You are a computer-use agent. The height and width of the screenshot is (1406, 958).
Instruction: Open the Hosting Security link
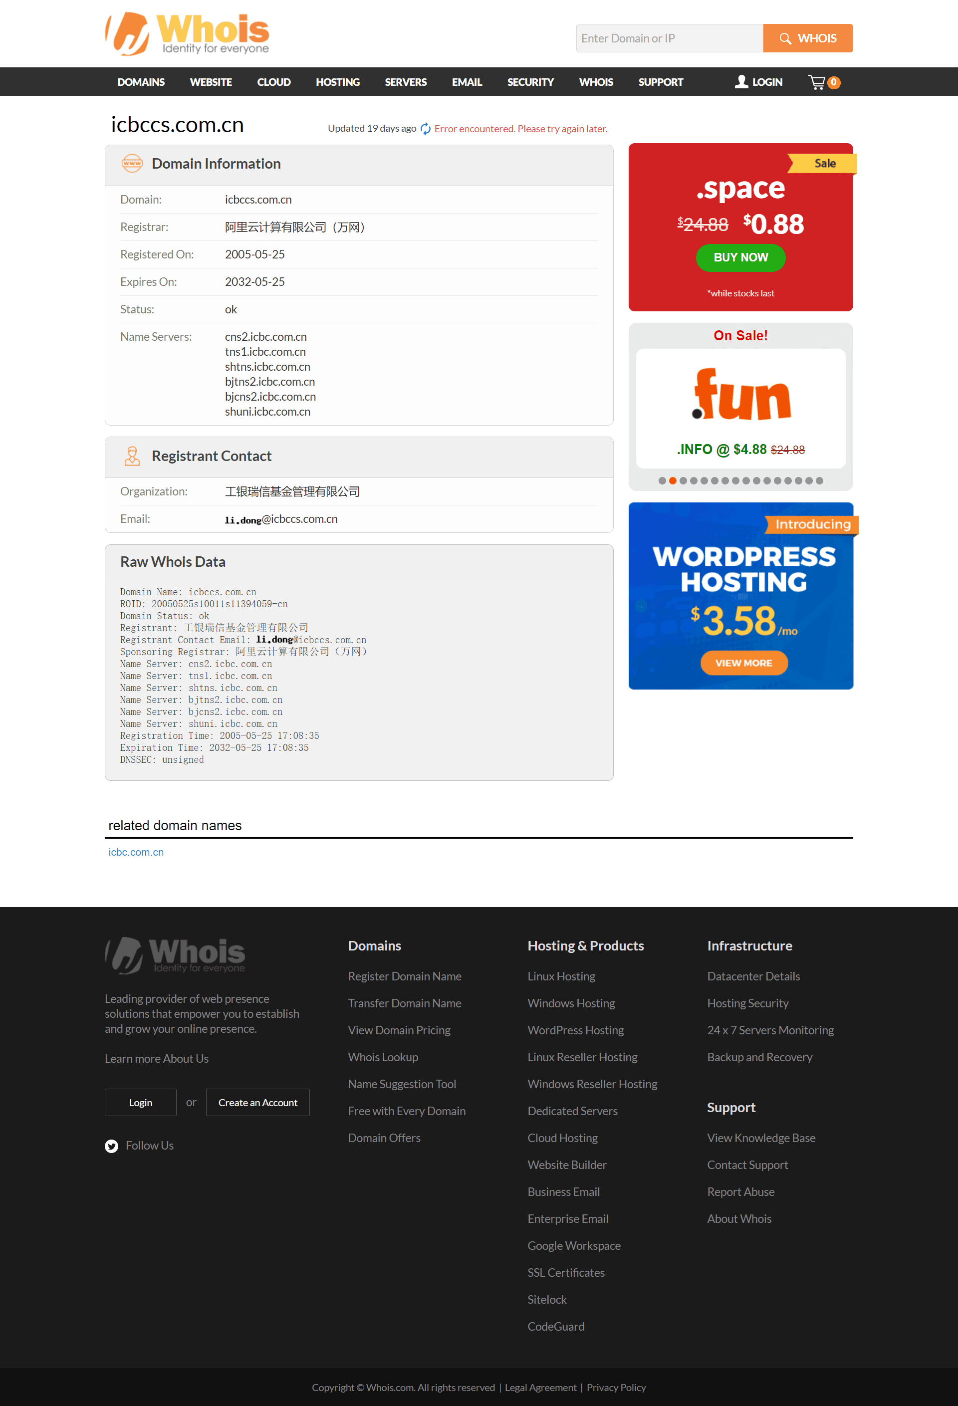[x=747, y=1004]
